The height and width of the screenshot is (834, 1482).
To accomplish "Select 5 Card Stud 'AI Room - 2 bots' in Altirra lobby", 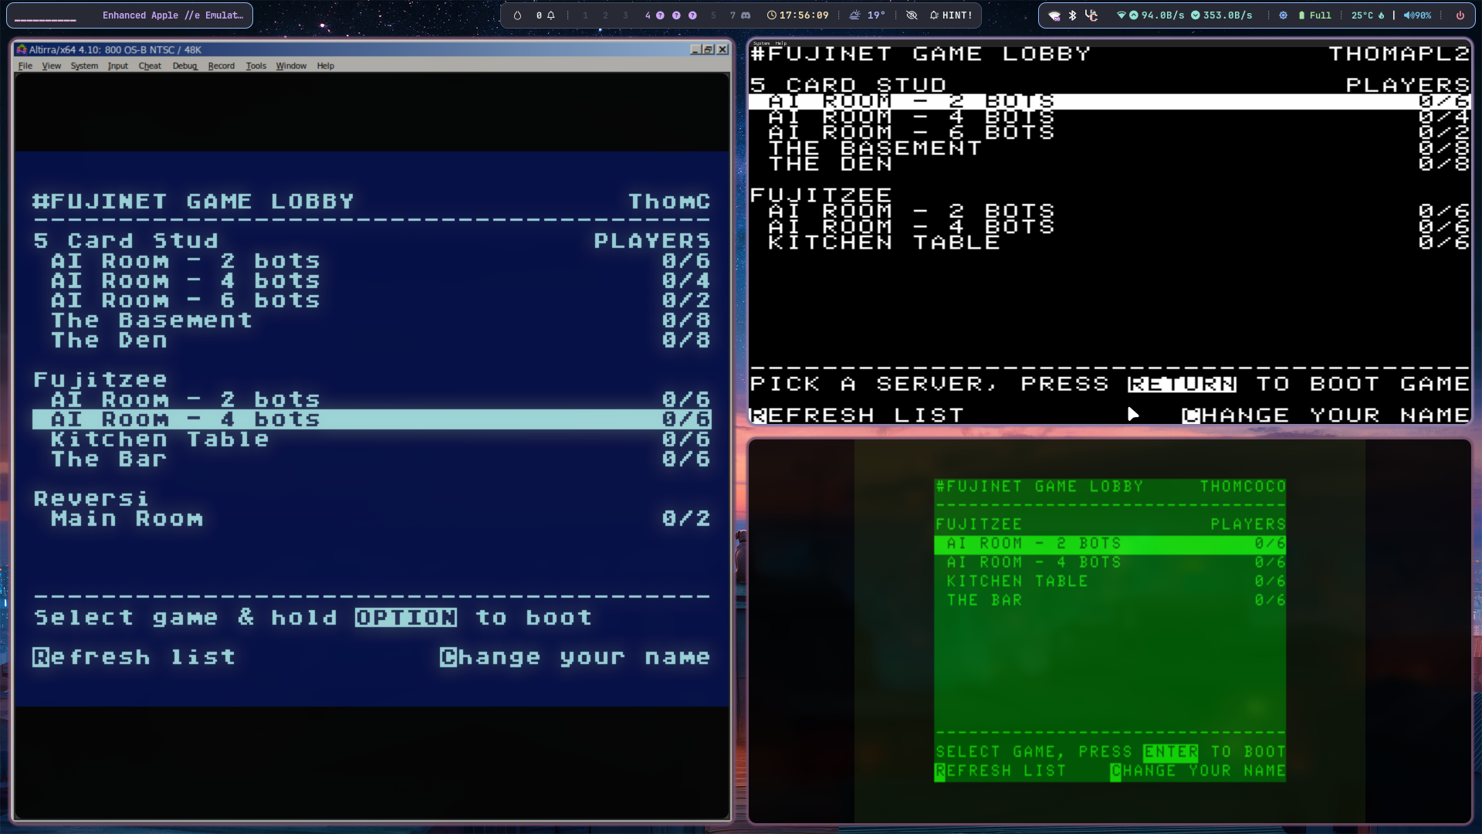I will pyautogui.click(x=371, y=261).
